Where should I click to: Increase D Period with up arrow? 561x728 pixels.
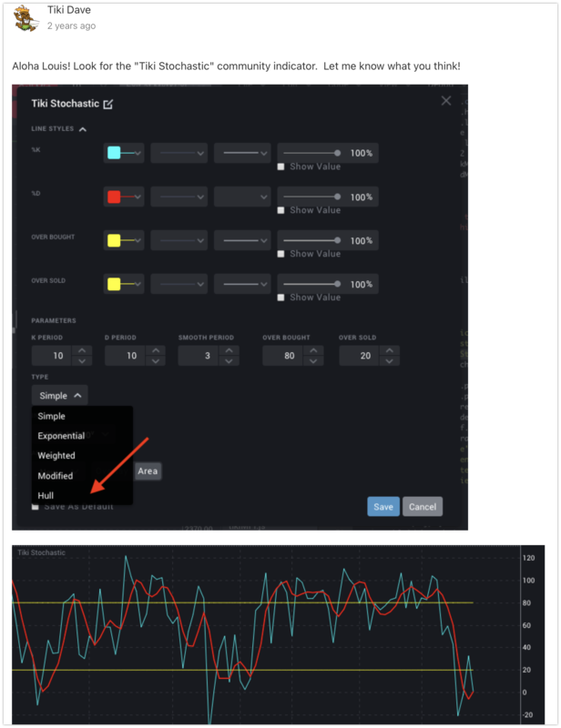[x=156, y=350]
